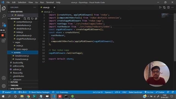This screenshot has width=176, height=99.
Task: Click the New Folder icon in SKYNETAPP
Action: click(29, 19)
